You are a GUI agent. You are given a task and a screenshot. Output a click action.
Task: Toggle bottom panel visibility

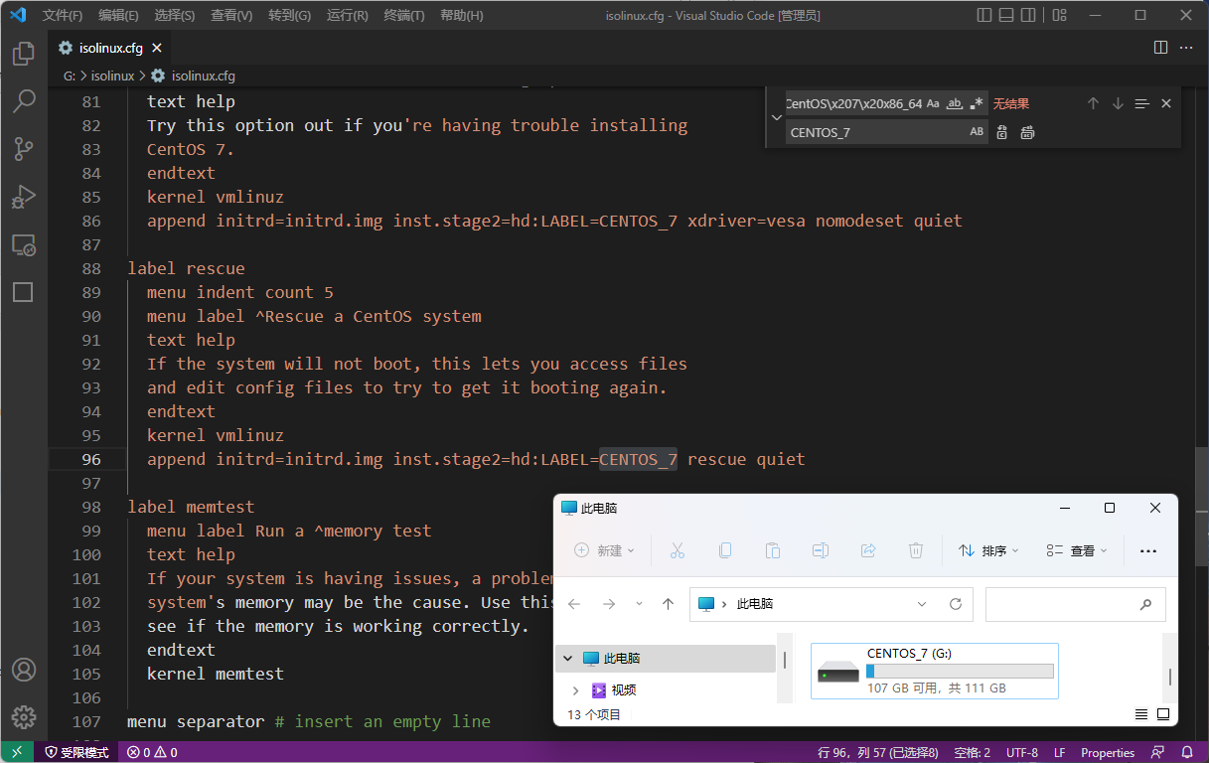point(1008,16)
